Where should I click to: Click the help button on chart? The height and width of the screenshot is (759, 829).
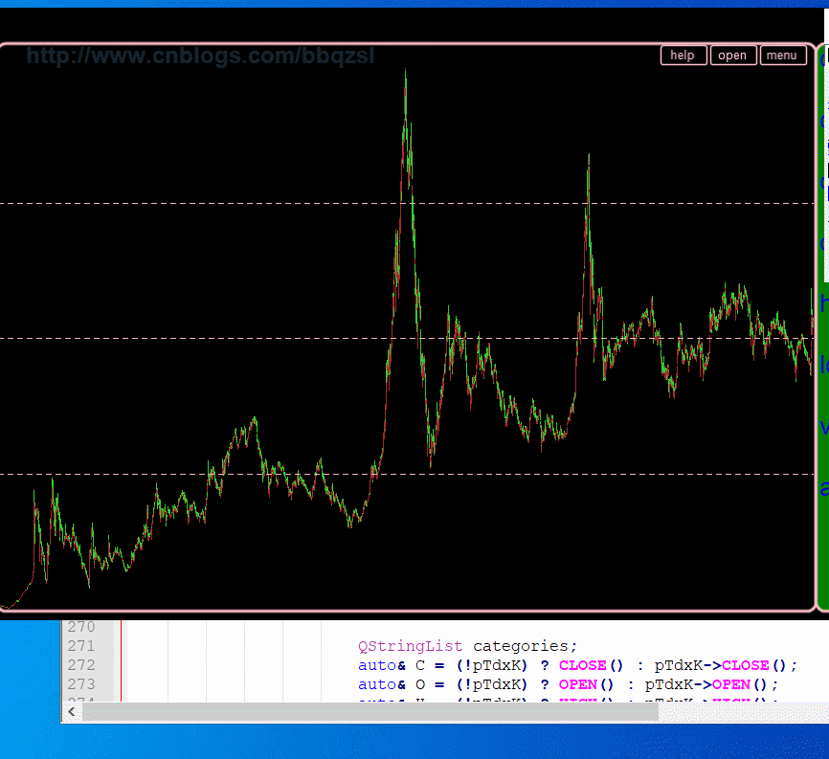pos(683,55)
